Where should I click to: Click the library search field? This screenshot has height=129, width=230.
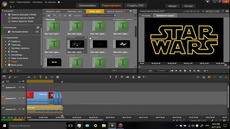point(100,15)
